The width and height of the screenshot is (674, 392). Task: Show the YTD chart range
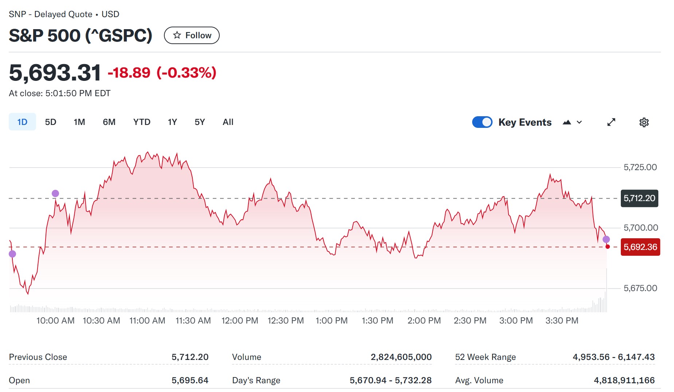(142, 122)
